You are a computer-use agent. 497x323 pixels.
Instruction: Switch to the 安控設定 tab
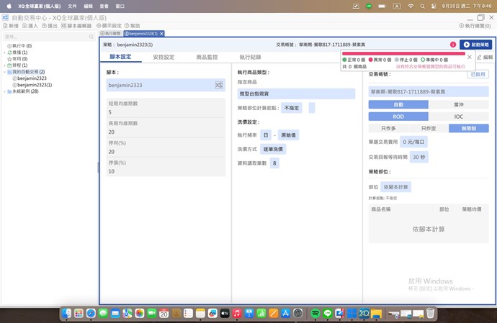[164, 57]
